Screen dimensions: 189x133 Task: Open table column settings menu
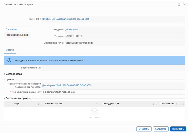tap(183, 104)
